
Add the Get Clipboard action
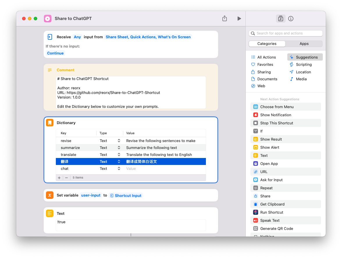pos(286,204)
